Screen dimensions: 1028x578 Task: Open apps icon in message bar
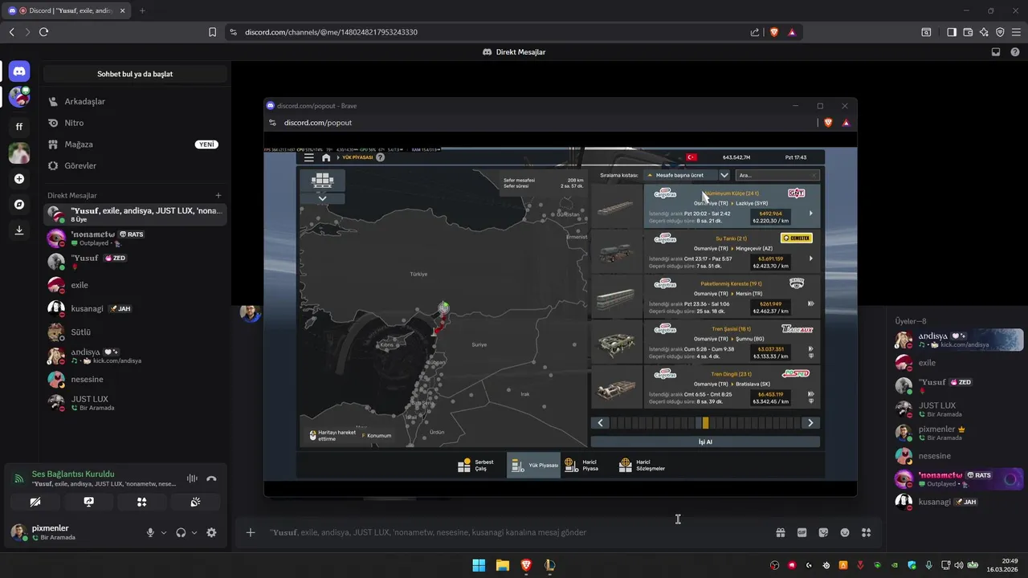click(866, 532)
